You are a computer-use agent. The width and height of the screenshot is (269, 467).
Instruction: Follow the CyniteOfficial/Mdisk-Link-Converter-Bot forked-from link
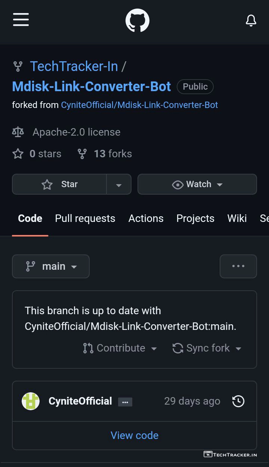(139, 105)
